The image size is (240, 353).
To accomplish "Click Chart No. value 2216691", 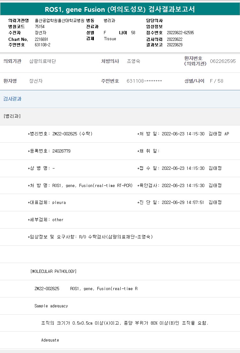I will pyautogui.click(x=41, y=39).
